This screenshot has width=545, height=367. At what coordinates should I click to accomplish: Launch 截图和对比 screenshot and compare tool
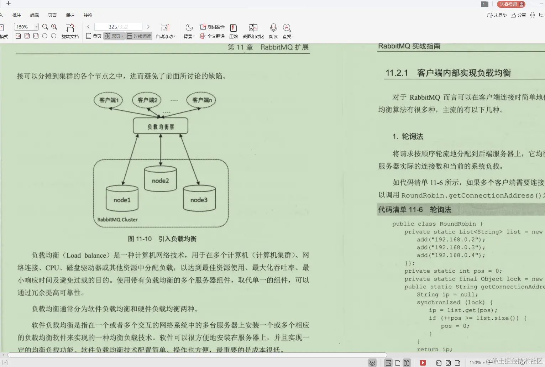click(253, 31)
